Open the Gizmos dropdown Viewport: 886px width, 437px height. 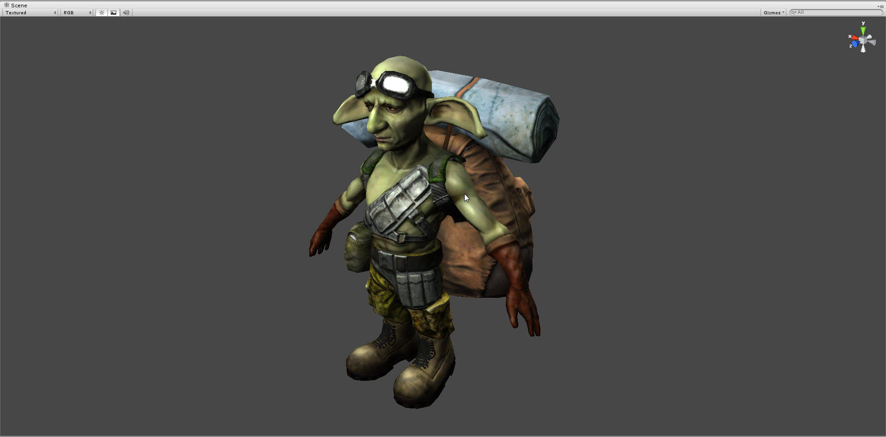tap(773, 12)
